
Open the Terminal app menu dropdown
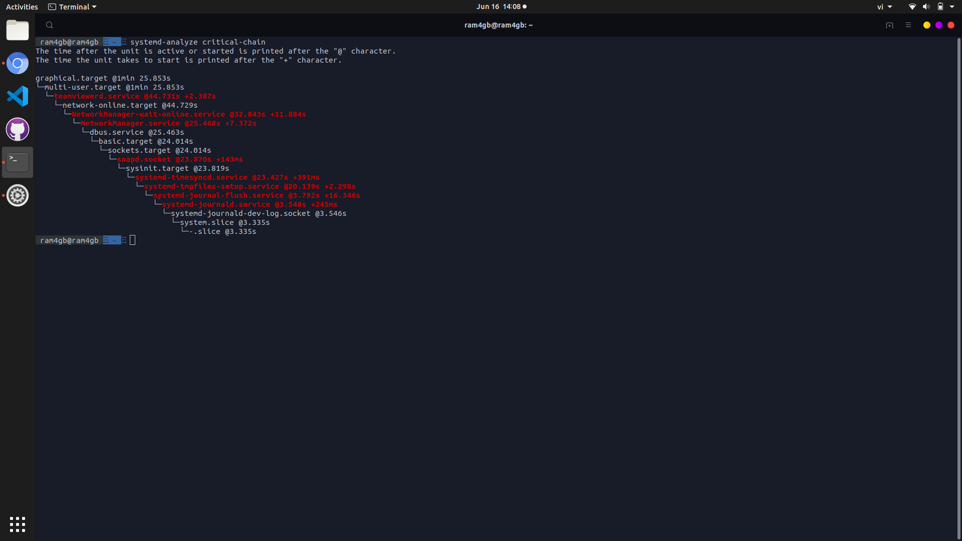coord(72,7)
